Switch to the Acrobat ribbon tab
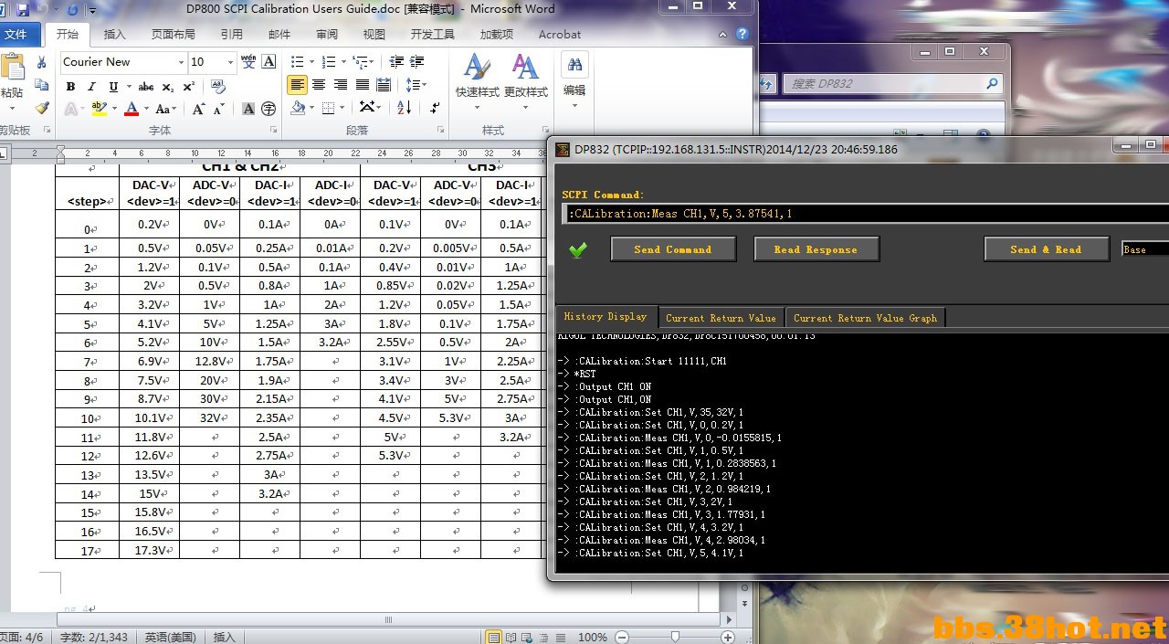Viewport: 1169px width, 644px height. click(560, 35)
